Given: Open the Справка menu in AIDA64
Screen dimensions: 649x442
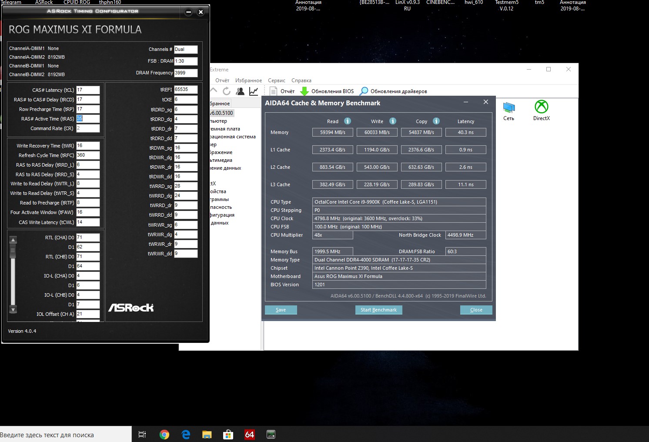Looking at the screenshot, I should point(301,80).
